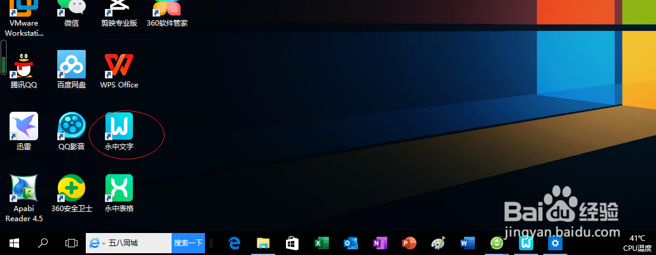
Task: Select the Apabi Reader 4.5 desktop icon
Action: (x=24, y=198)
